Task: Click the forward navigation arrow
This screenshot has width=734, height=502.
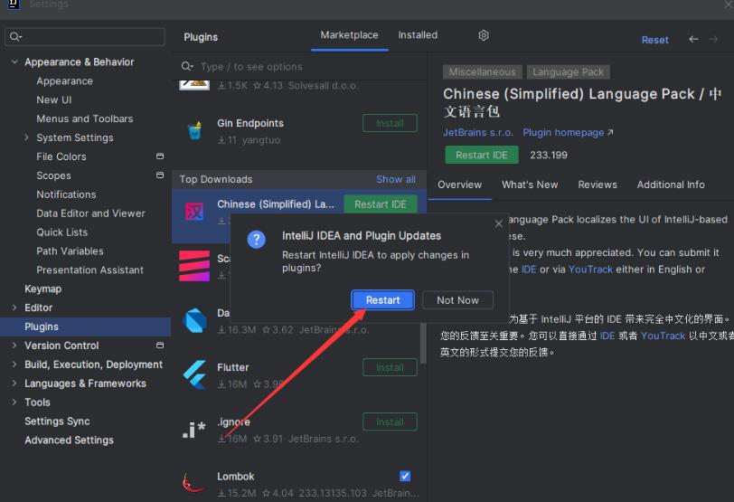Action: pos(713,39)
